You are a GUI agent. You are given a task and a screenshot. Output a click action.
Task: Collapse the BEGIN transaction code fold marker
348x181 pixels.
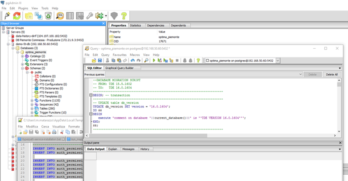(x=90, y=94)
